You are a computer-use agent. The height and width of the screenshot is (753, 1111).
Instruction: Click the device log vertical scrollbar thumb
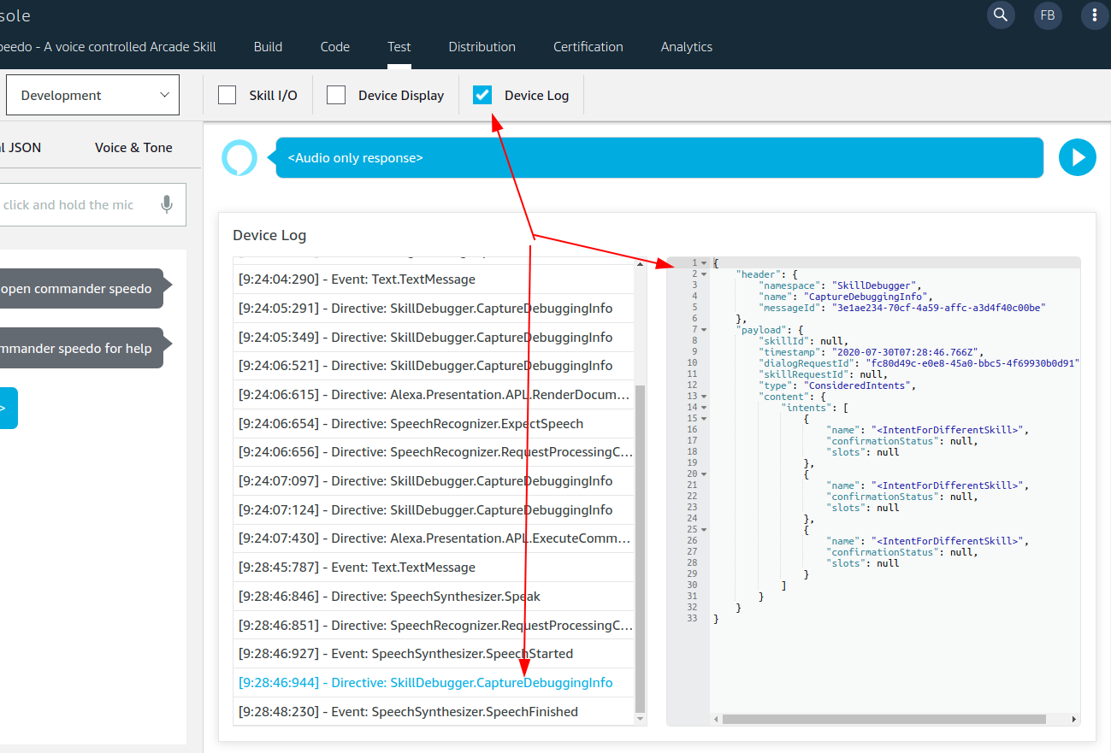641,548
